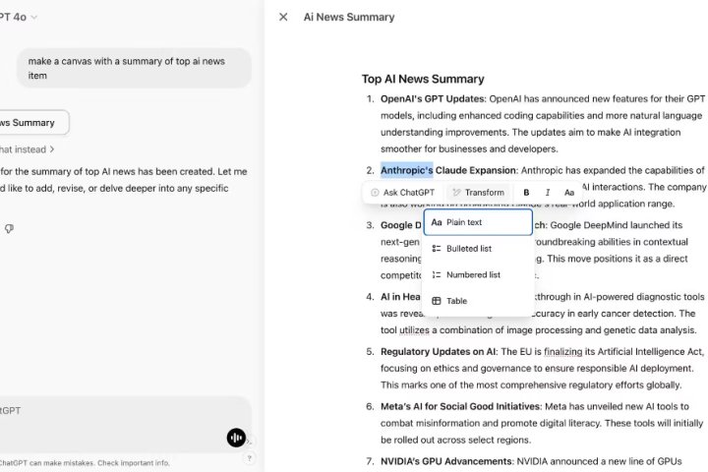Open the GPT 4o model selector dropdown
708x472 pixels.
click(28, 17)
